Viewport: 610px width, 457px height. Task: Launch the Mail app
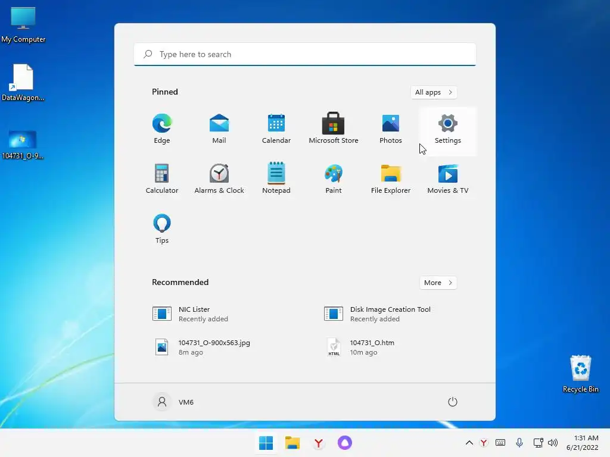219,129
